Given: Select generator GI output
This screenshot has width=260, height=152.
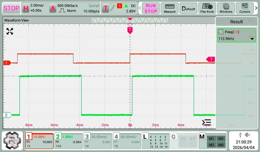Looking at the screenshot, I should coord(183,142).
